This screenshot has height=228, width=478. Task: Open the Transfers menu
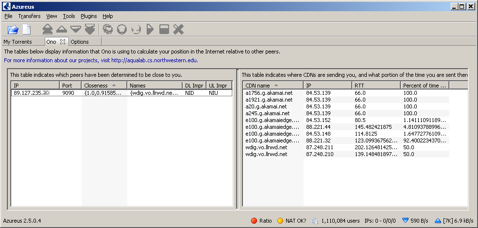[x=29, y=16]
